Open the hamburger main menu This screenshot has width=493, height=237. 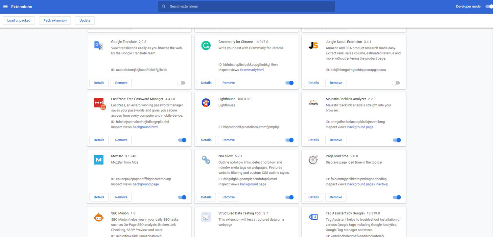pyautogui.click(x=5, y=7)
